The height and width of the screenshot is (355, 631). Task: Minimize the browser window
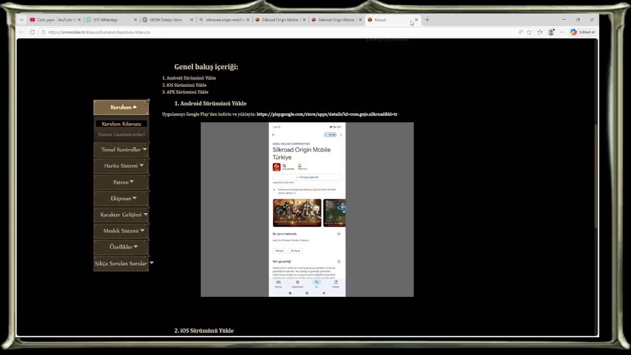pyautogui.click(x=564, y=20)
